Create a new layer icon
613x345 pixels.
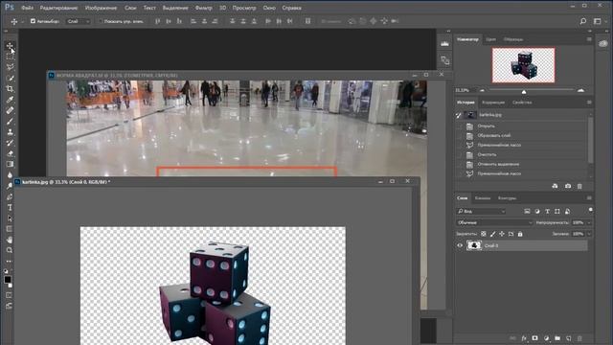point(569,338)
